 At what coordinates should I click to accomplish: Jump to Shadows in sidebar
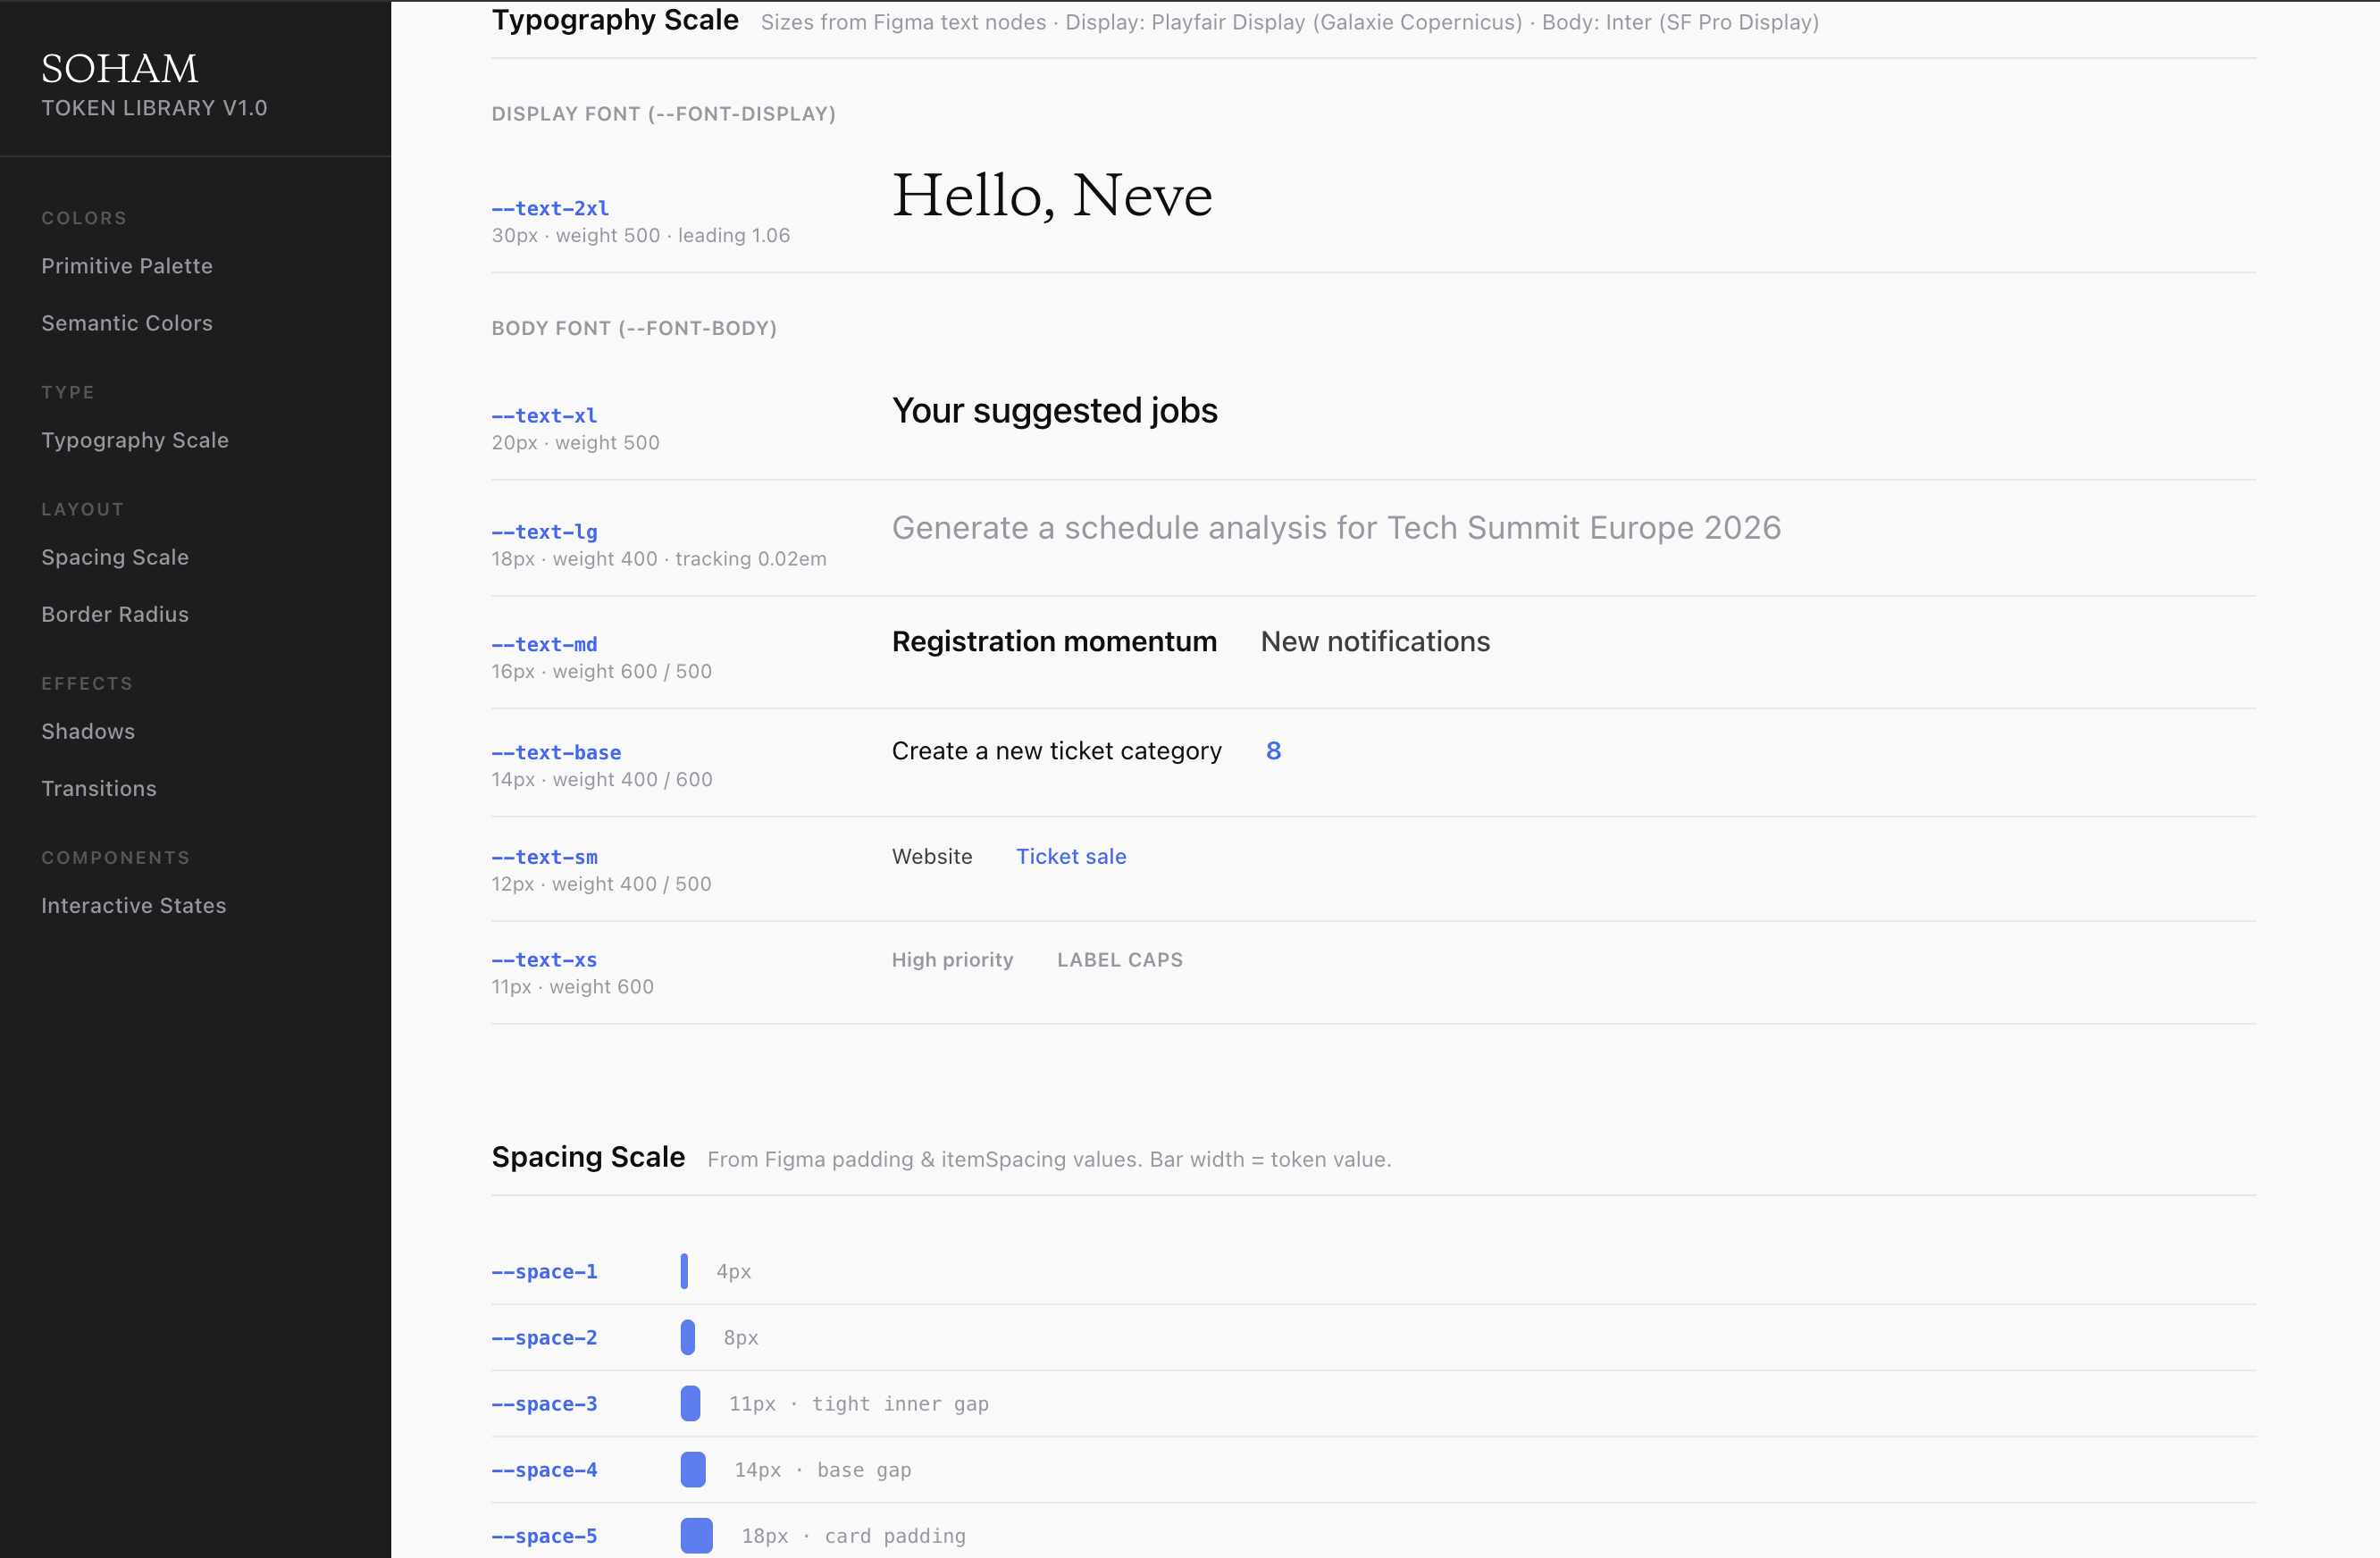[88, 731]
